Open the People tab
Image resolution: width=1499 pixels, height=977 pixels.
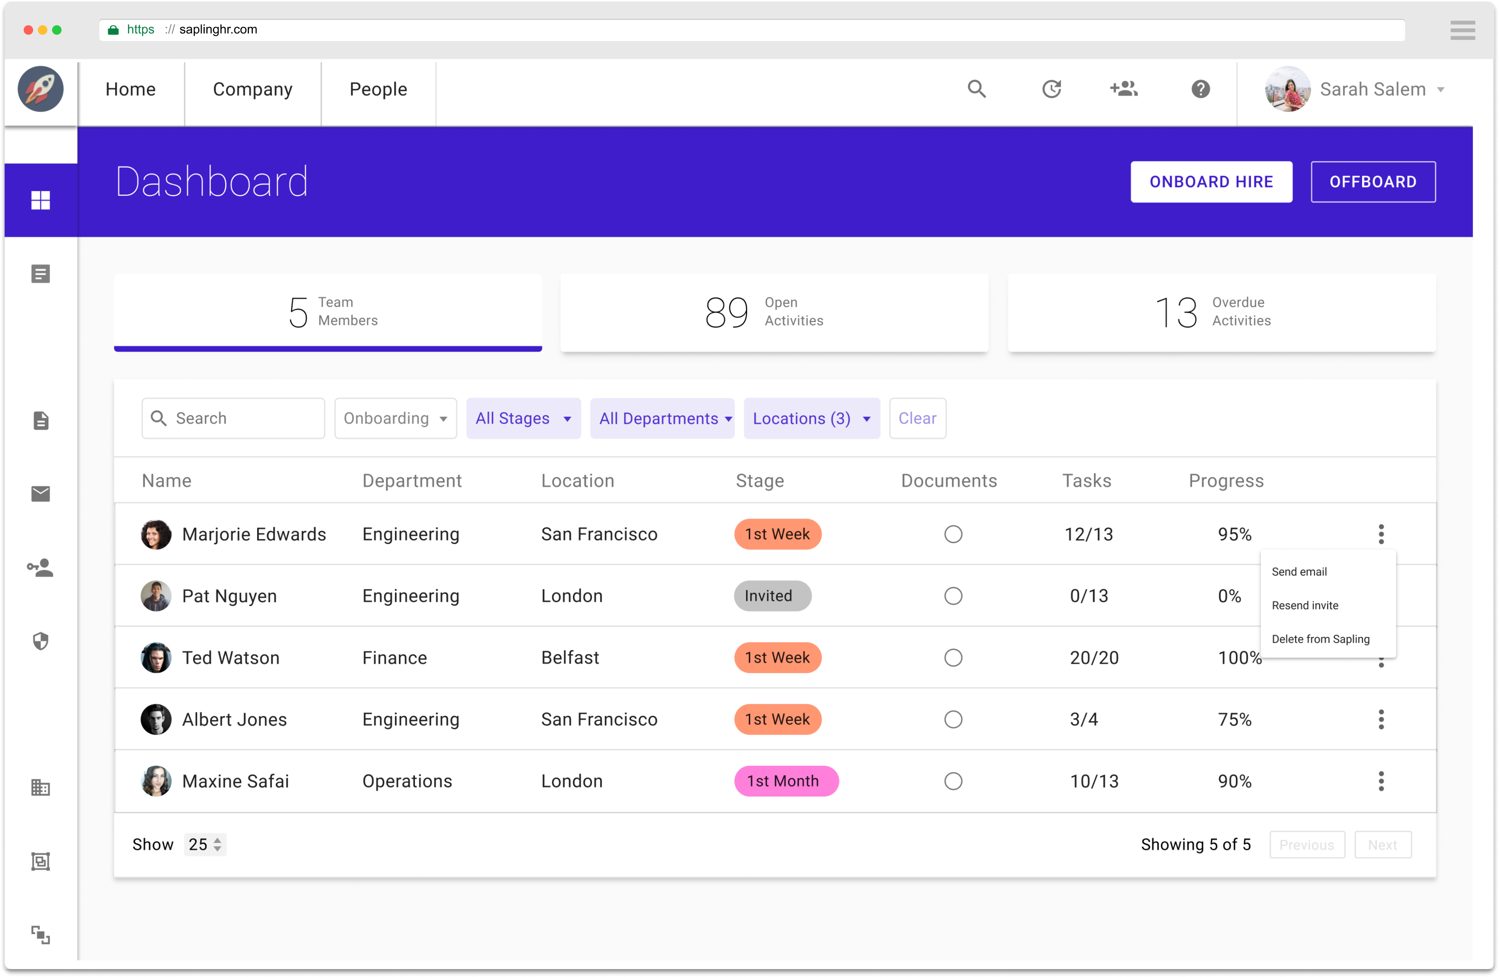[378, 90]
